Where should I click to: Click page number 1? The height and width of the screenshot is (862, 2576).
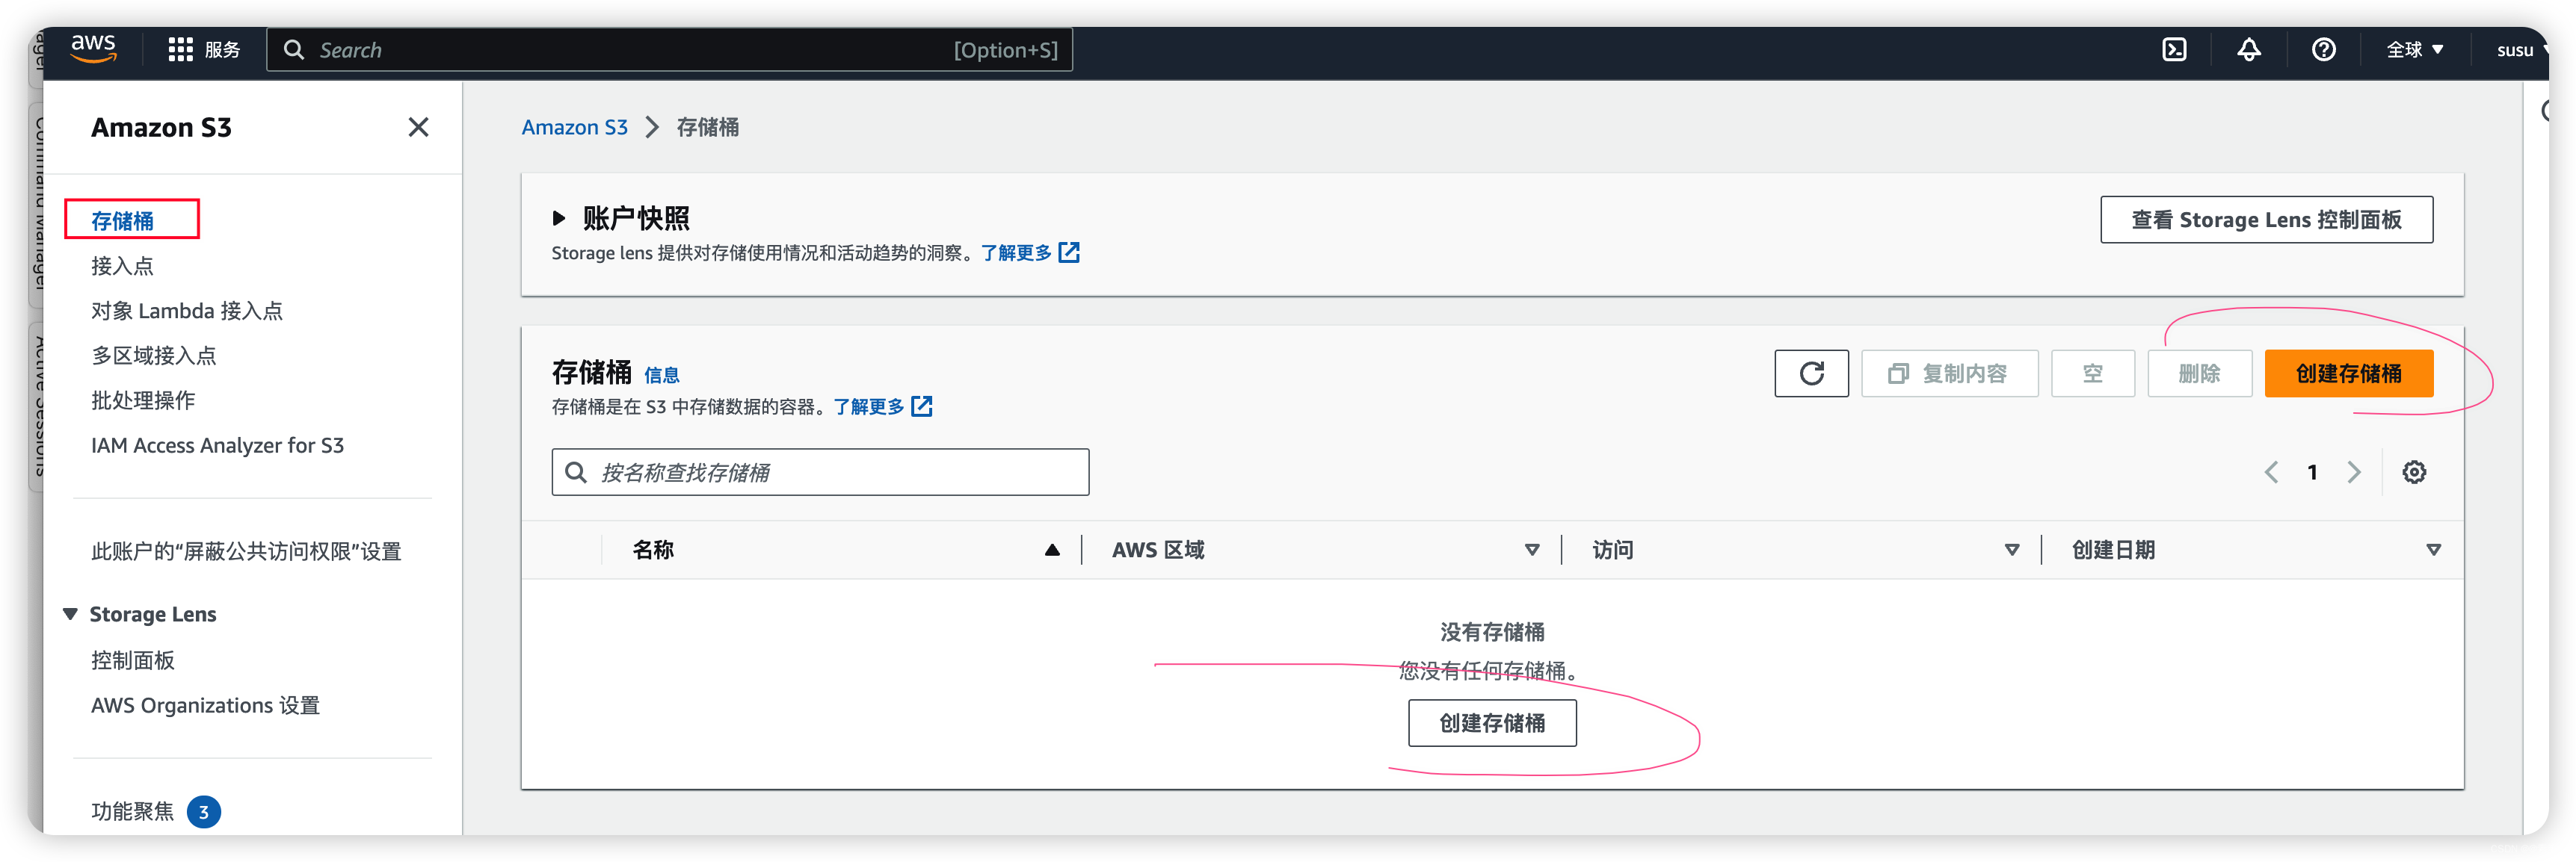[x=2312, y=472]
